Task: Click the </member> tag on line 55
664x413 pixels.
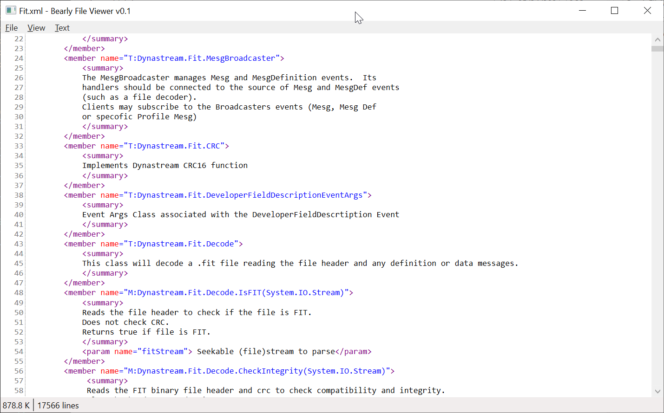Action: tap(85, 361)
